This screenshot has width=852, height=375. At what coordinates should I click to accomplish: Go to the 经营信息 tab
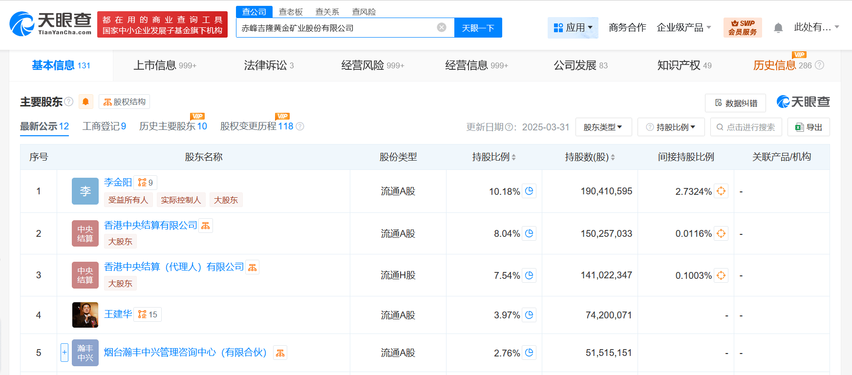tap(477, 65)
